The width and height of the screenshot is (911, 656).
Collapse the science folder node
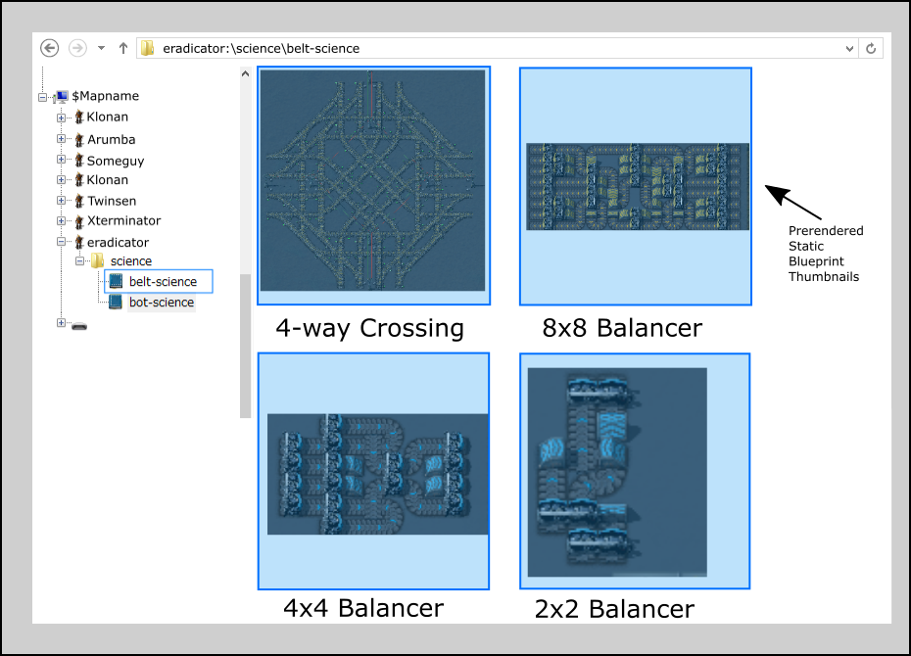[x=79, y=261]
